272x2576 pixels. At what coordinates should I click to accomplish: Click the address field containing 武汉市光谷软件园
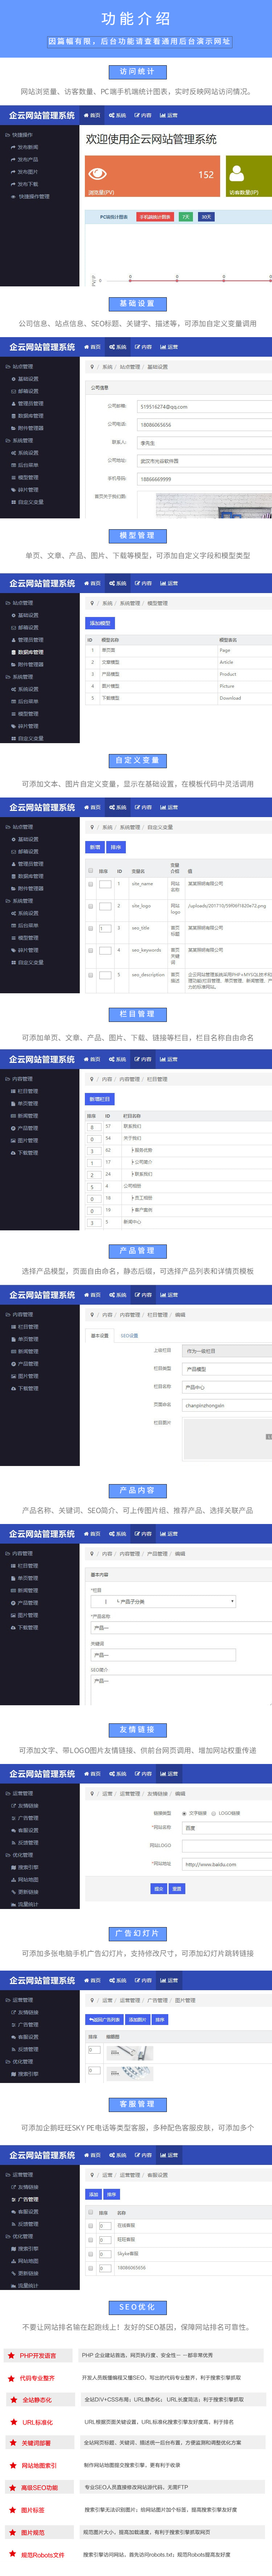pyautogui.click(x=204, y=461)
